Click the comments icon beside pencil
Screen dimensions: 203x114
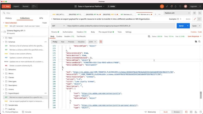199,19
